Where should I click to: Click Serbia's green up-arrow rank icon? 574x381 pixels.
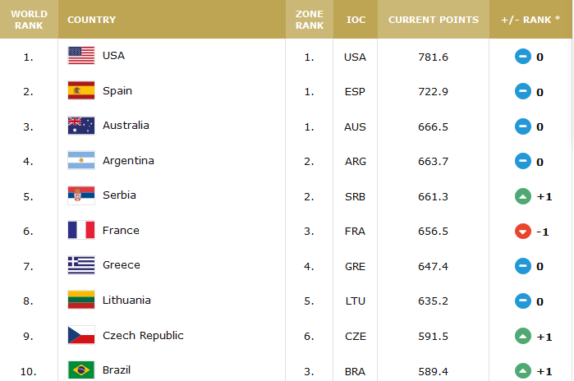[x=522, y=196]
